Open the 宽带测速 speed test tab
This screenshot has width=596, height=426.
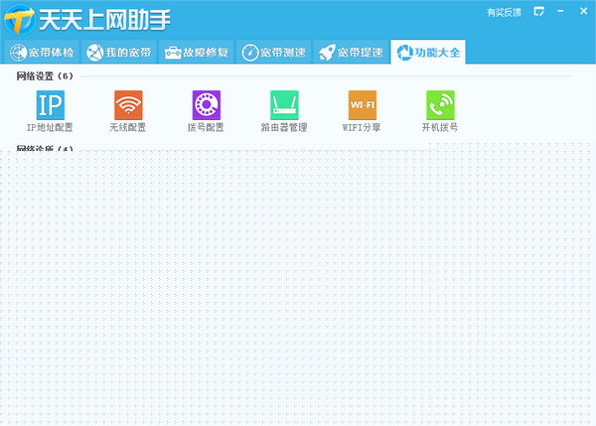(273, 52)
